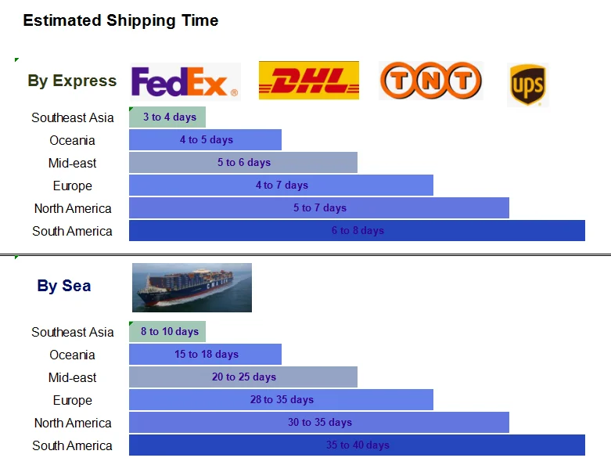Select the 8 to 10 days bar
611x465 pixels.
(167, 332)
